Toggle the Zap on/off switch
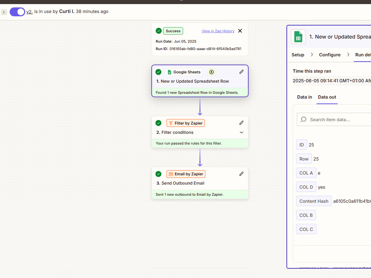The width and height of the screenshot is (371, 278). point(17,12)
